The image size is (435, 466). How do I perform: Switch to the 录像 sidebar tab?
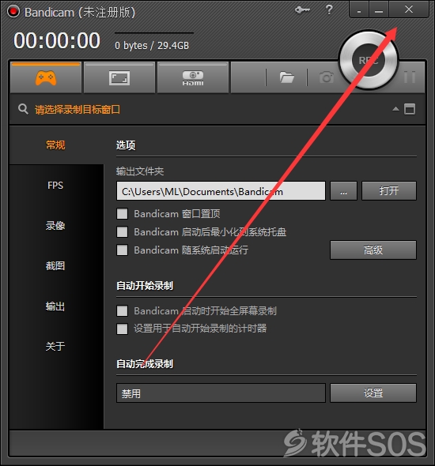(x=55, y=226)
